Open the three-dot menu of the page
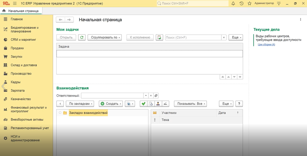307x156 pixels. click(301, 20)
